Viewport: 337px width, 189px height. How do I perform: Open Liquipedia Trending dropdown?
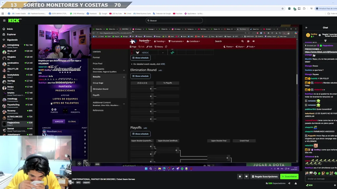(160, 41)
